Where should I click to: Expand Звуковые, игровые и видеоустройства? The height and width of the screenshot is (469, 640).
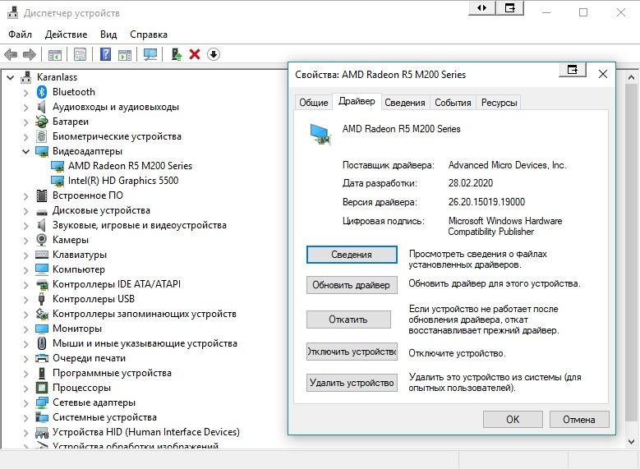pos(26,226)
